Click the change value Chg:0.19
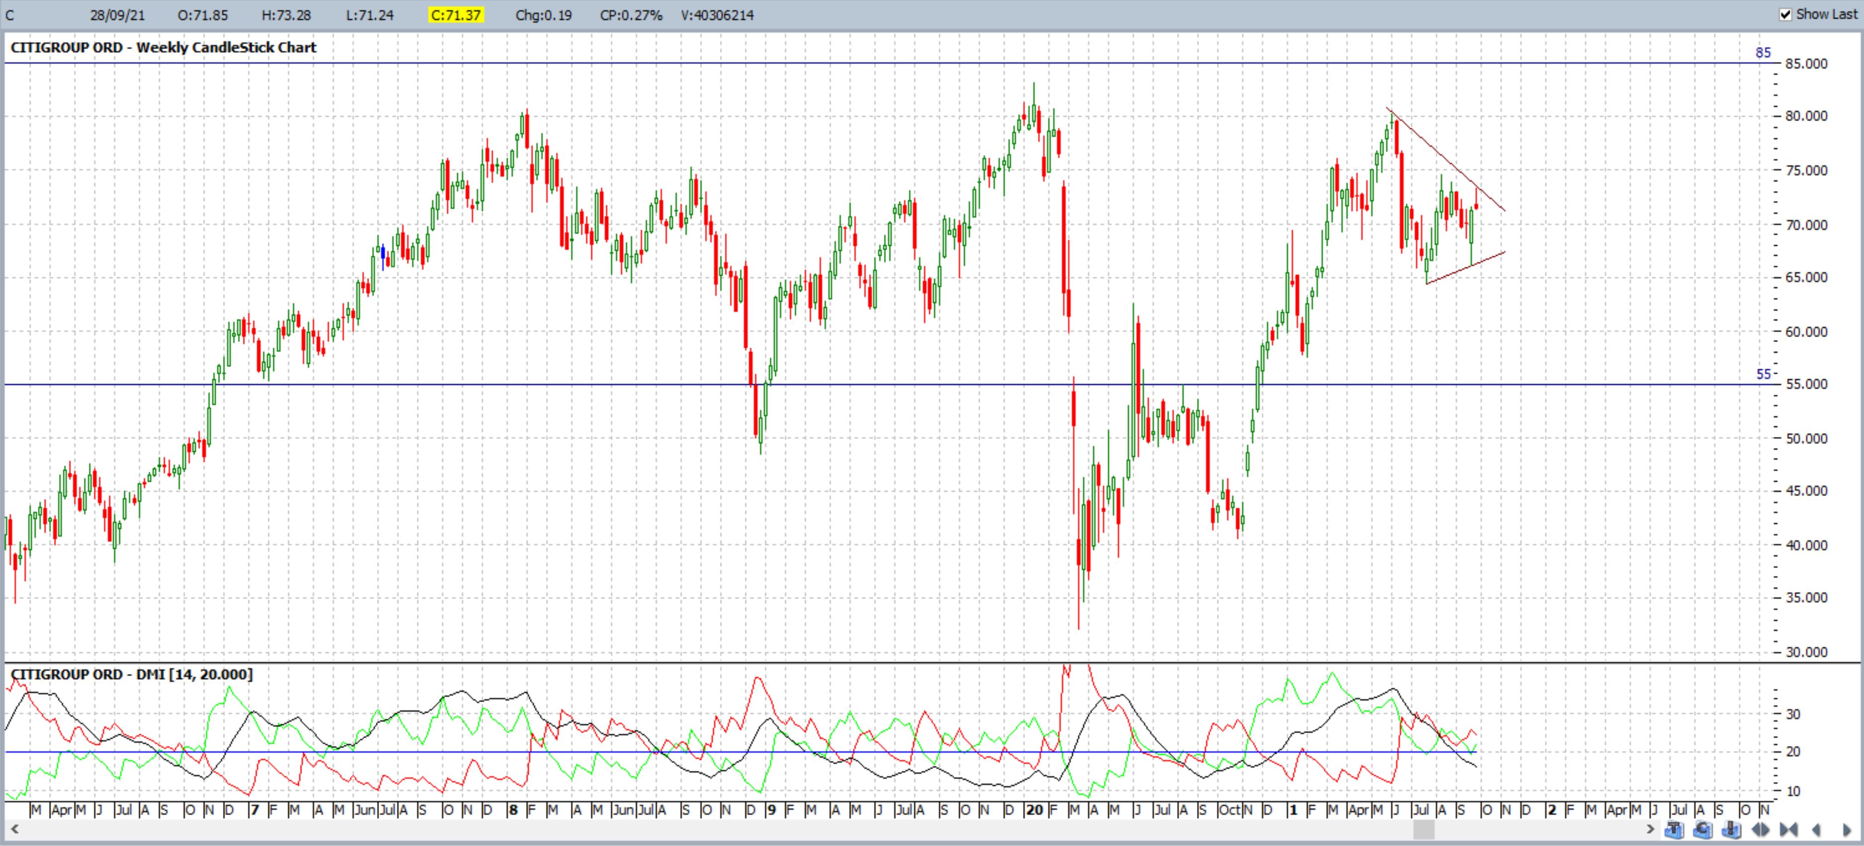 pos(544,15)
